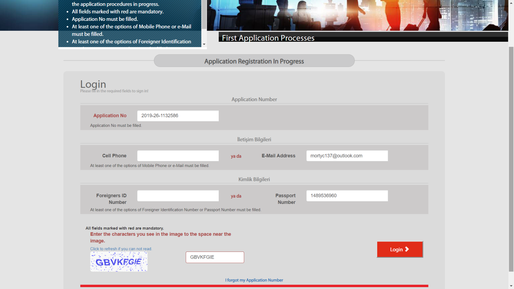Click the captcha text entry box
This screenshot has height=289, width=514.
[x=215, y=257]
